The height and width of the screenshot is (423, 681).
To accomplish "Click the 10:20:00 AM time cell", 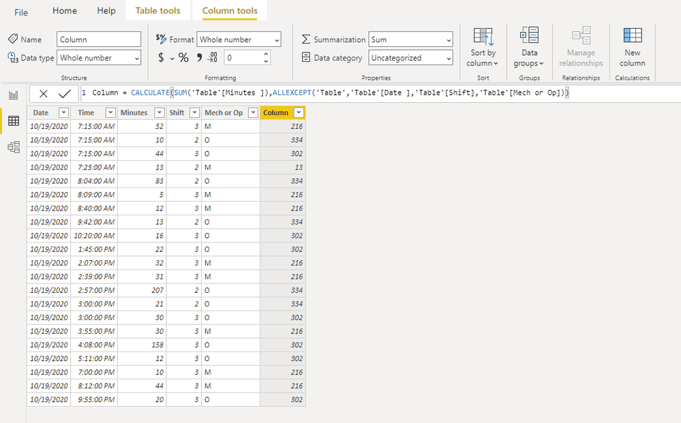I will coord(94,236).
